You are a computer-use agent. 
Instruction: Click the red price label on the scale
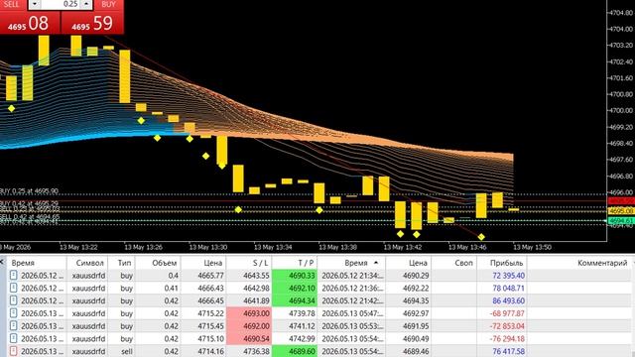point(621,201)
